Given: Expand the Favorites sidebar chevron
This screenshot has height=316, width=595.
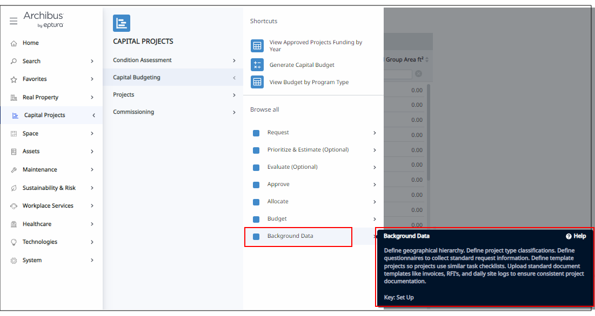Looking at the screenshot, I should pyautogui.click(x=92, y=79).
